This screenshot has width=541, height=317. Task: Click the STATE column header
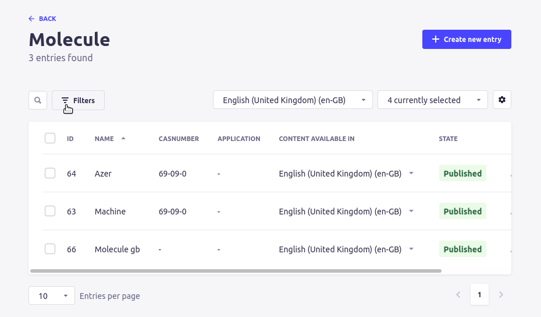[x=448, y=139]
